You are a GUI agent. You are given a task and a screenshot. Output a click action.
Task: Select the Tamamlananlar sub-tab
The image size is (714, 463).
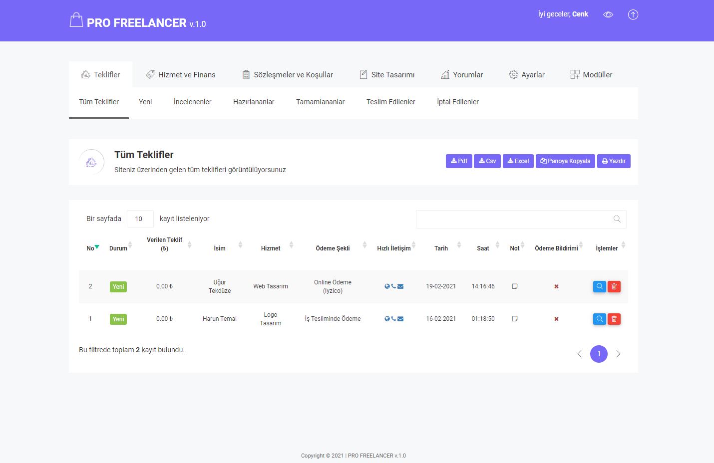point(320,102)
